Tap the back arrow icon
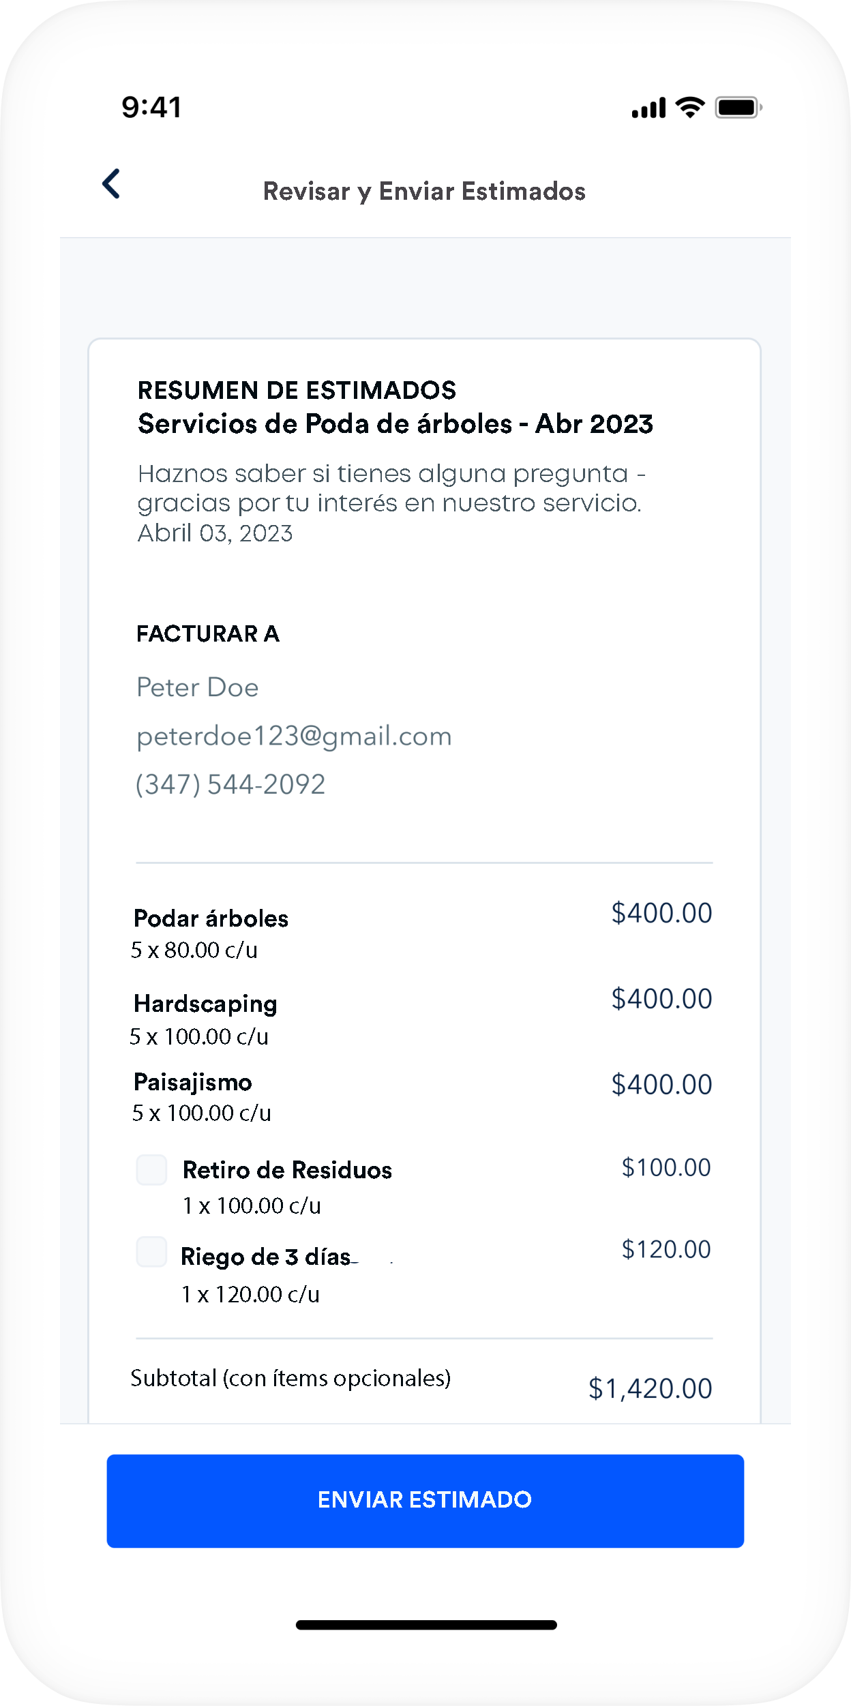The width and height of the screenshot is (851, 1706). point(111,184)
